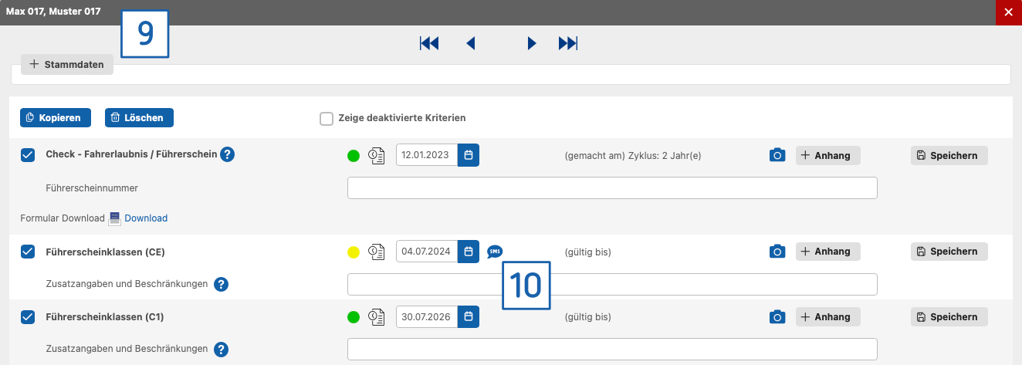The height and width of the screenshot is (365, 1022).
Task: Click the Löschen button
Action: (139, 117)
